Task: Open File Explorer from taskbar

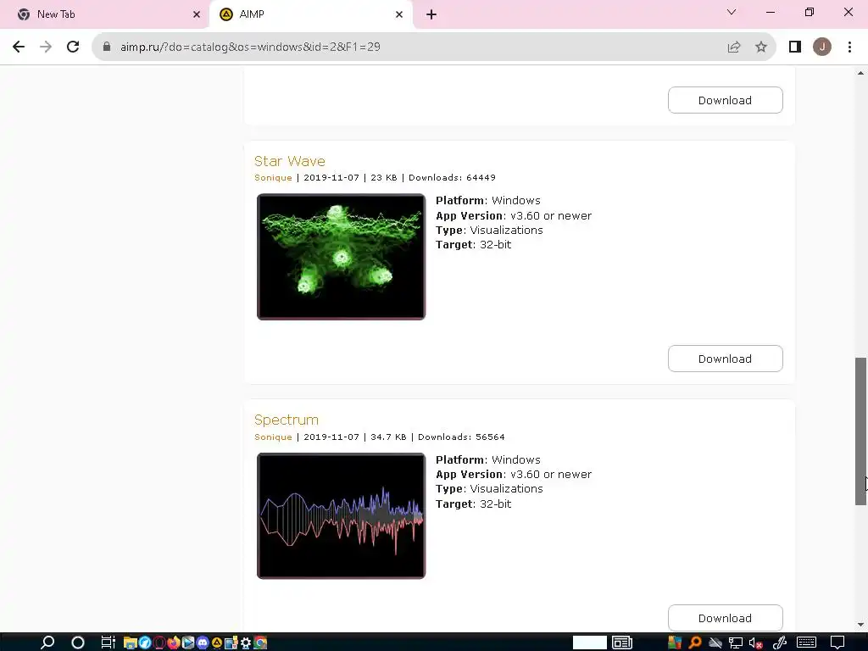Action: click(x=130, y=643)
